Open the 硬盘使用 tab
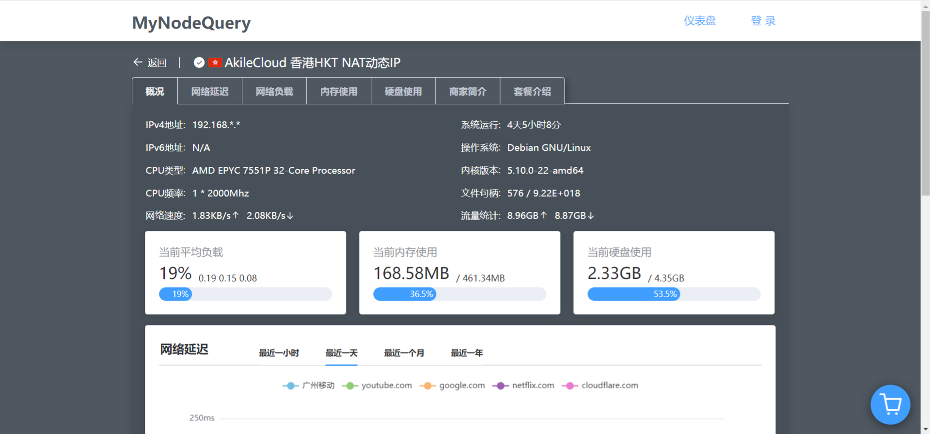Image resolution: width=930 pixels, height=434 pixels. click(x=403, y=91)
